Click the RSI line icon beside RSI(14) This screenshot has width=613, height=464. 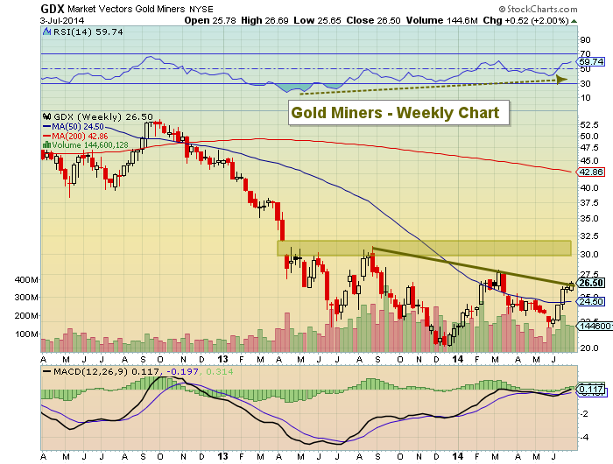coord(47,32)
